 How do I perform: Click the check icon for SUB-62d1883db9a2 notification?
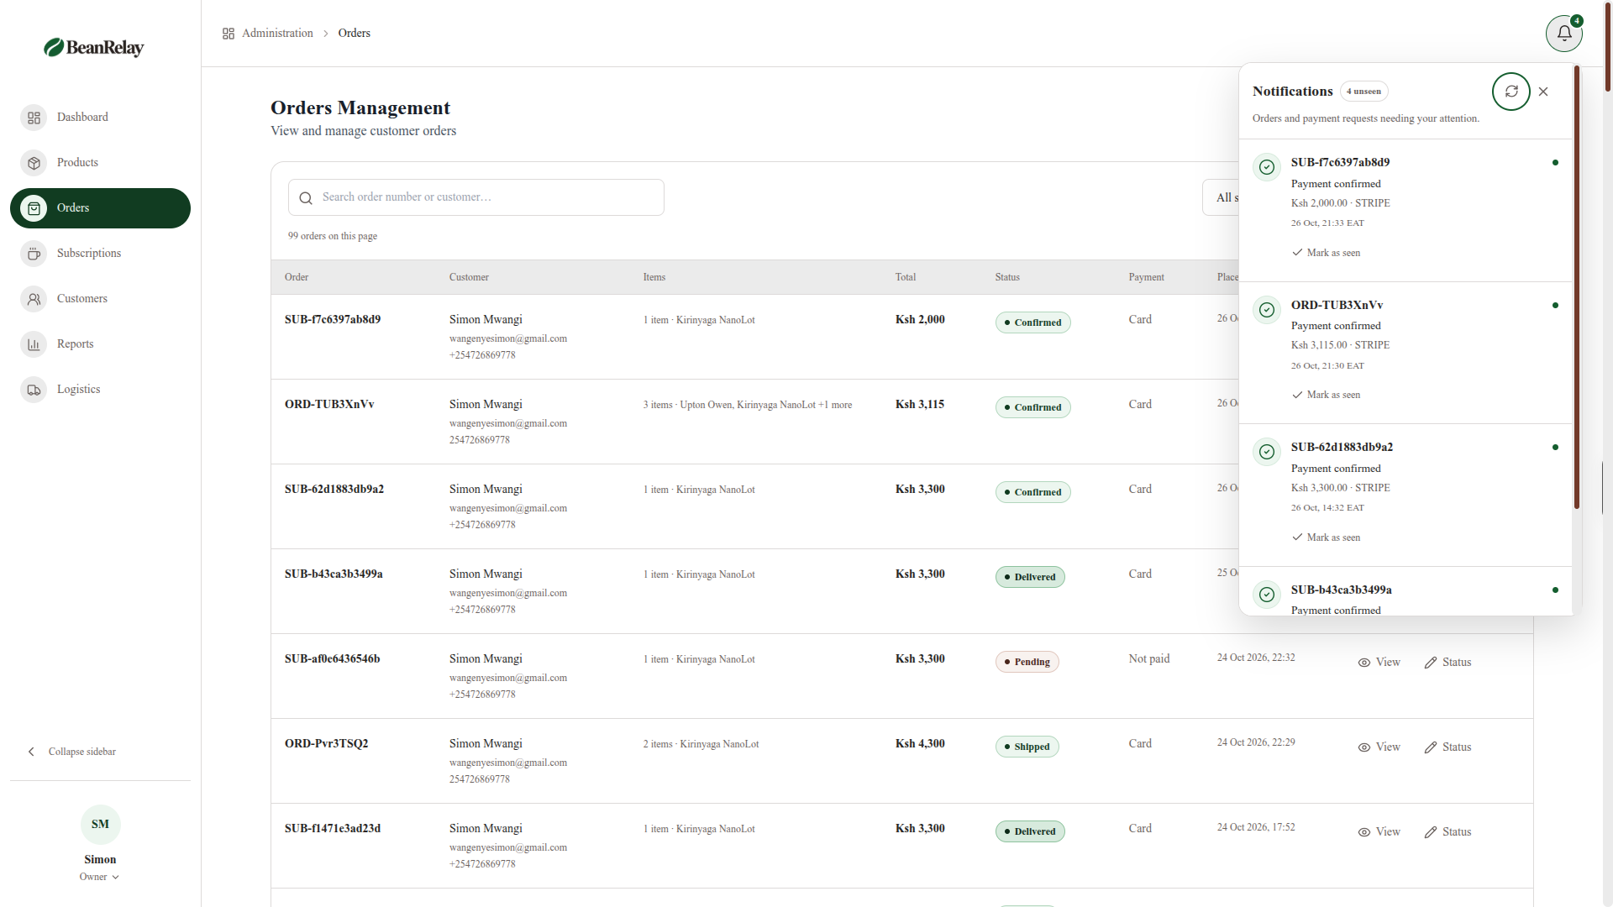pos(1267,452)
